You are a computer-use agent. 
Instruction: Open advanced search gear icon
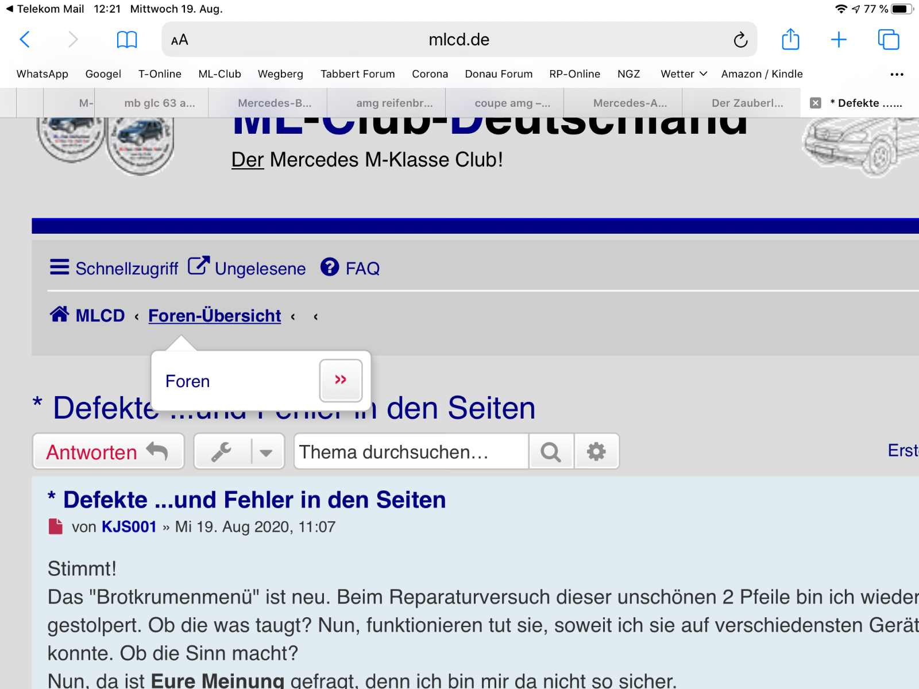coord(597,452)
